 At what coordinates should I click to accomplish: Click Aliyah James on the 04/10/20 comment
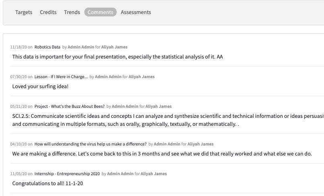(201, 144)
